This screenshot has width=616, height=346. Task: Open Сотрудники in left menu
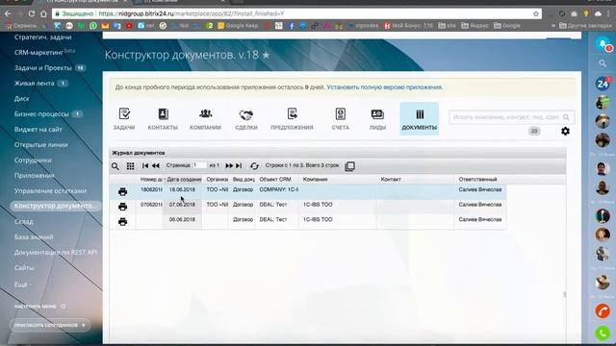click(x=33, y=161)
